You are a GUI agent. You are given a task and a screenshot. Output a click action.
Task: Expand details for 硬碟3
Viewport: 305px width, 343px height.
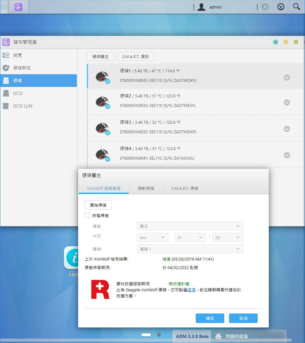point(287,129)
